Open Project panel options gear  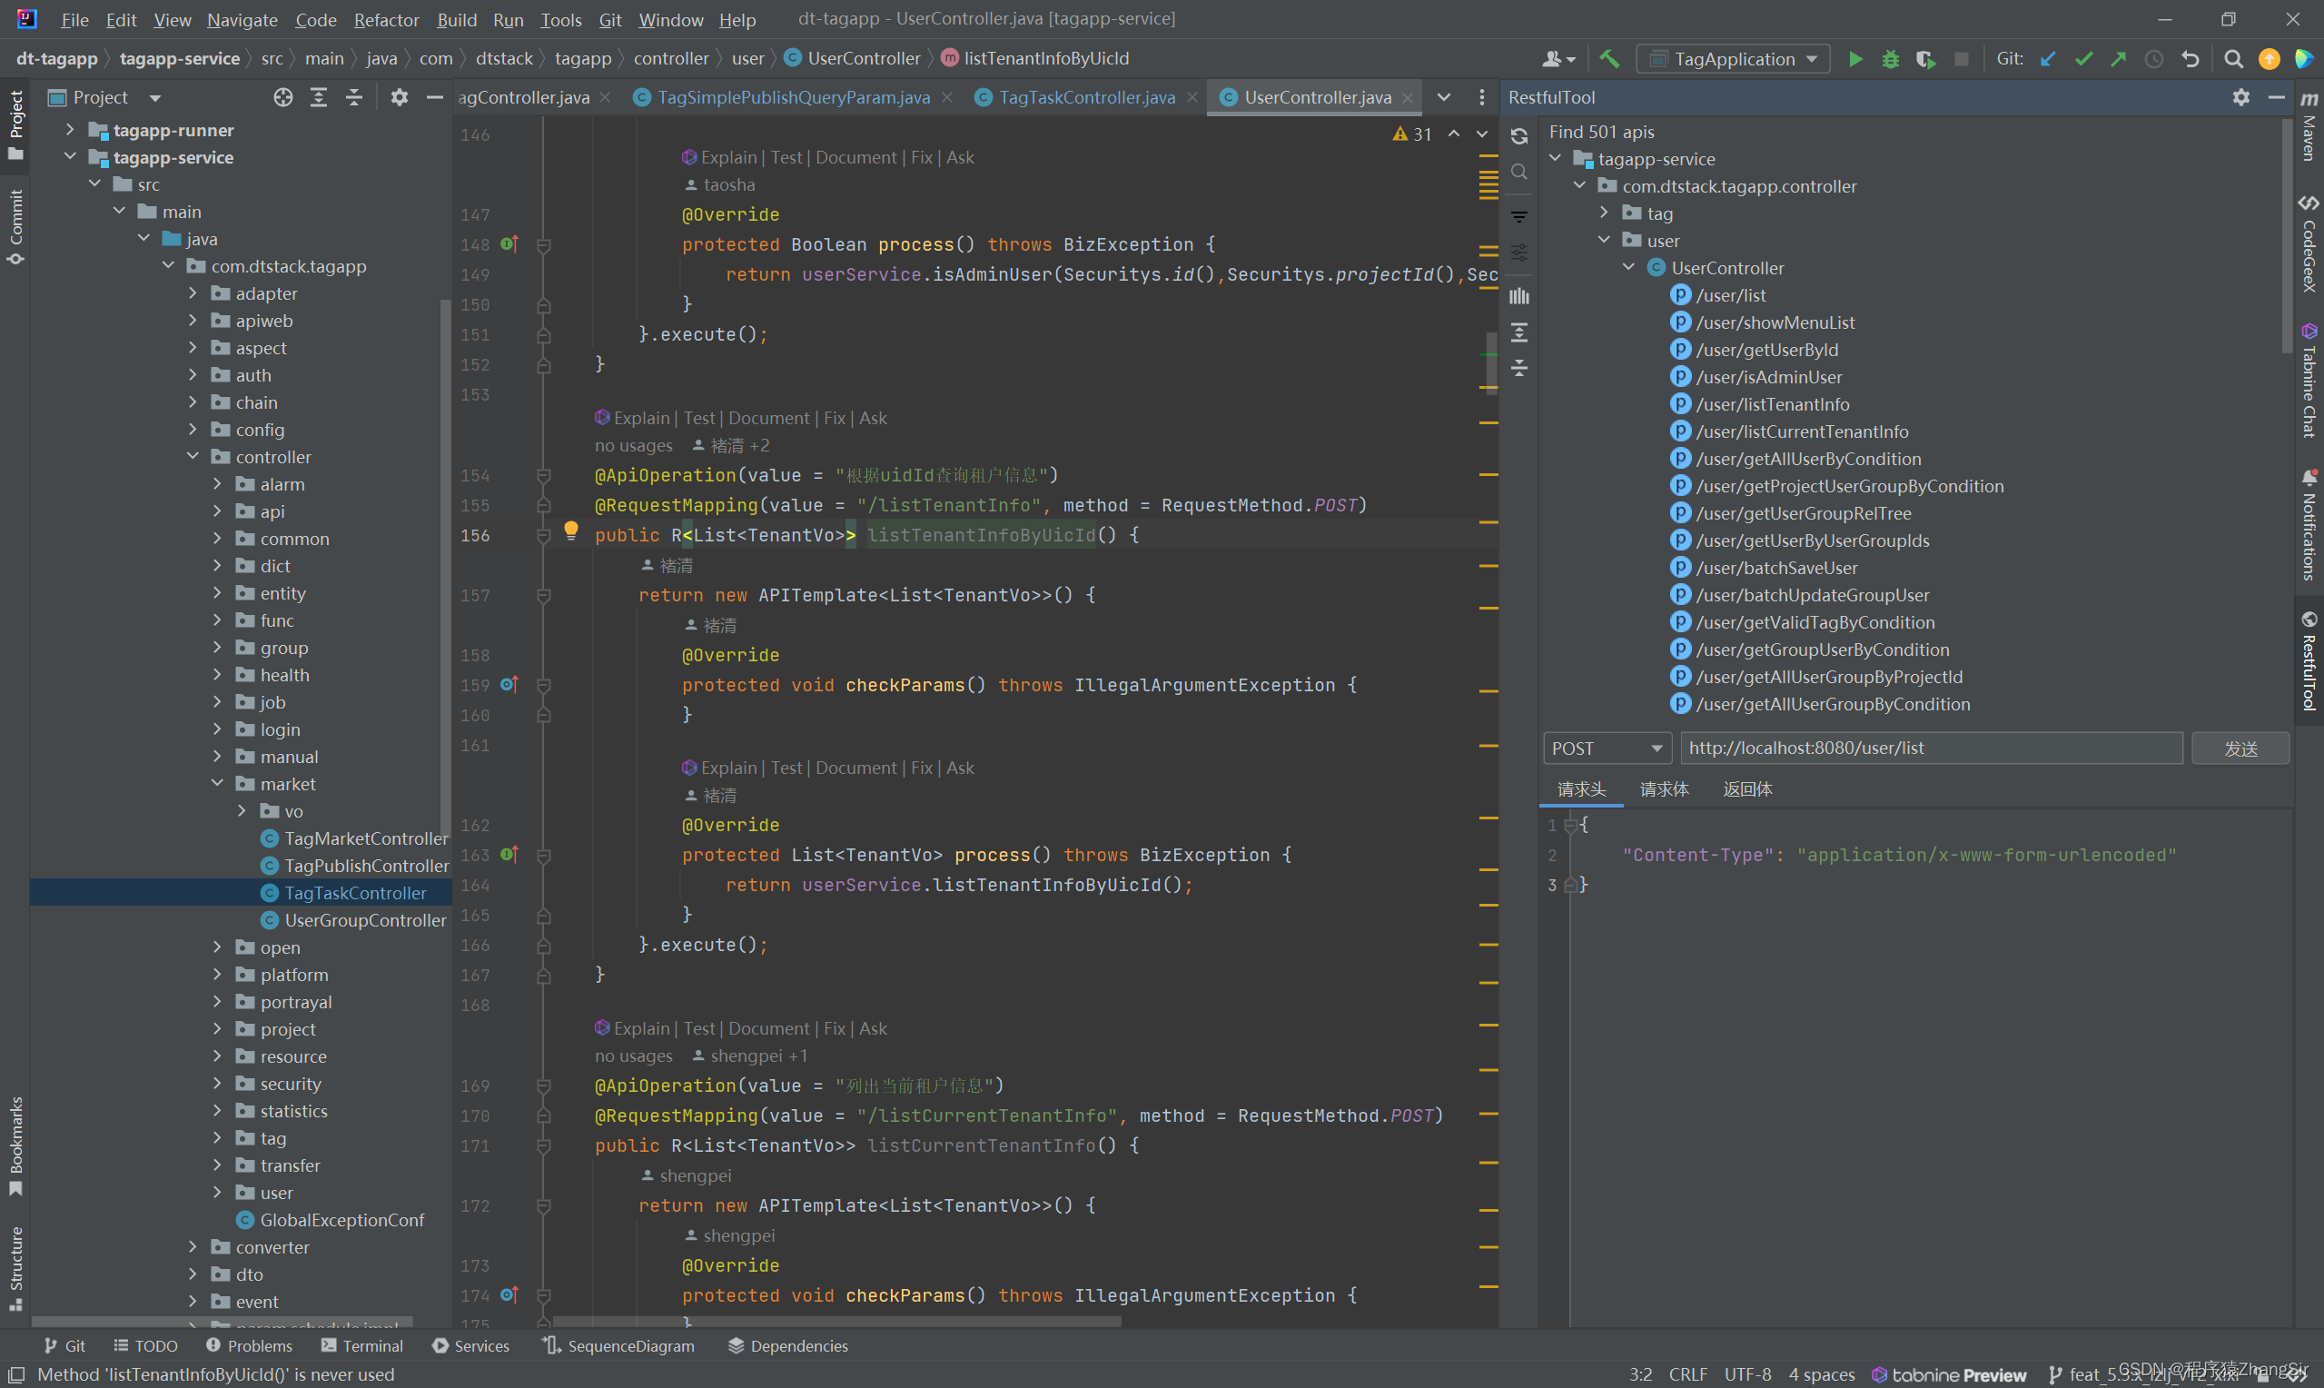click(400, 97)
